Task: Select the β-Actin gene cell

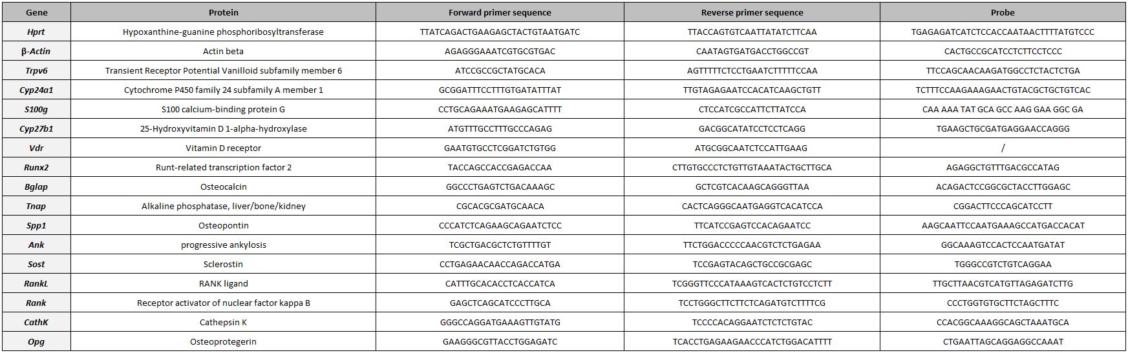Action: (x=36, y=51)
